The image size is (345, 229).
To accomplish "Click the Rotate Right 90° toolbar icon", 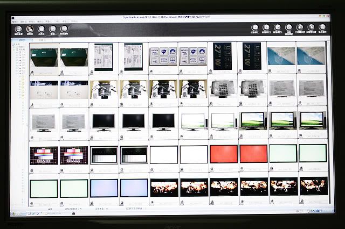I will pos(311,28).
